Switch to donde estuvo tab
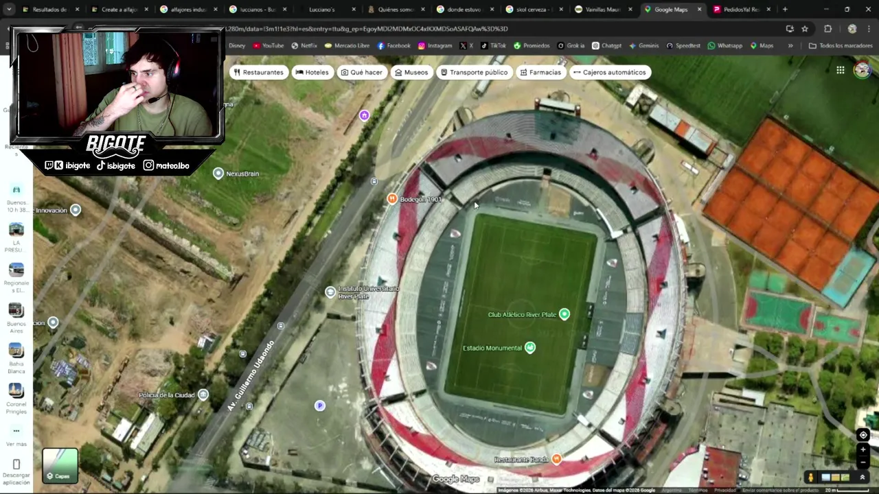Viewport: 879px width, 494px height. point(464,10)
